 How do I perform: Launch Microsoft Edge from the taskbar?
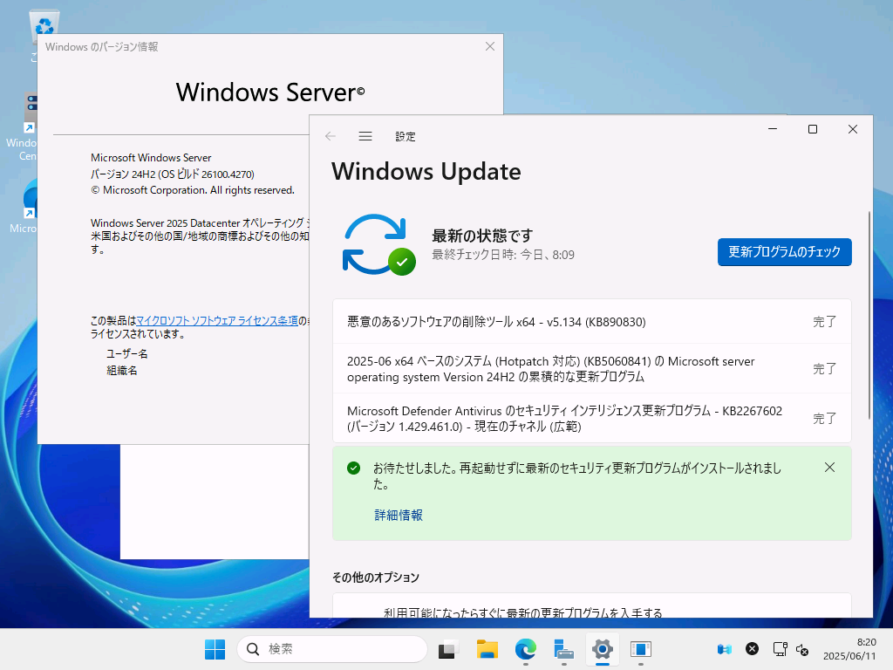point(524,649)
